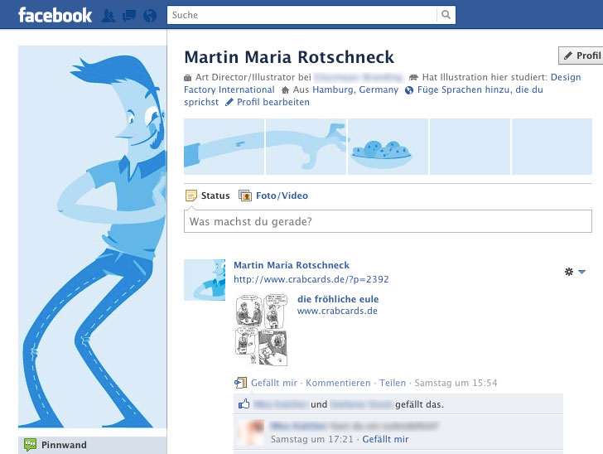Click the Was machst du gerade field

click(x=388, y=221)
